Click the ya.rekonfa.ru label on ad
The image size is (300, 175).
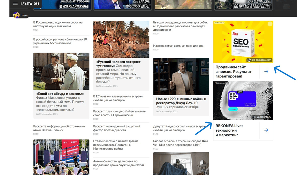point(262,117)
